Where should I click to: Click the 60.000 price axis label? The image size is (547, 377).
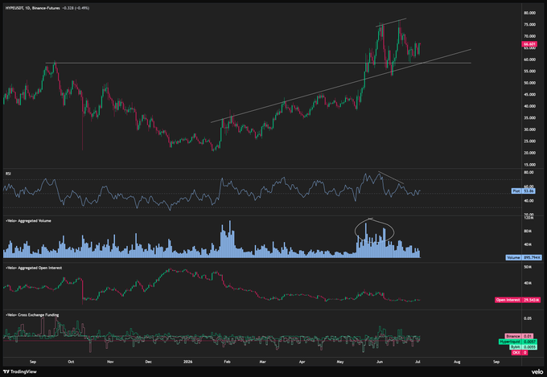click(x=529, y=59)
